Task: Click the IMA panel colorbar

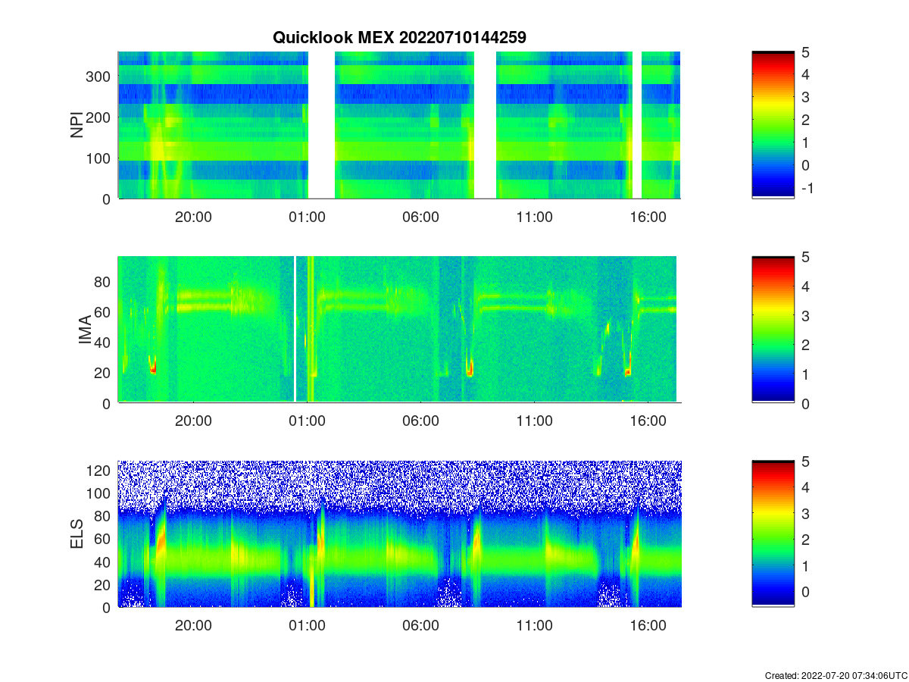Action: tap(773, 330)
